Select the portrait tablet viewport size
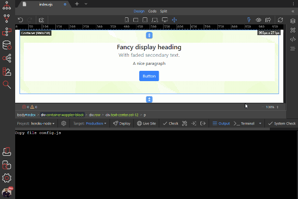Image resolution: width=298 pixels, height=199 pixels. point(145,20)
